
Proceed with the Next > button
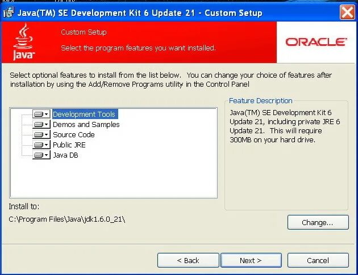[251, 260]
